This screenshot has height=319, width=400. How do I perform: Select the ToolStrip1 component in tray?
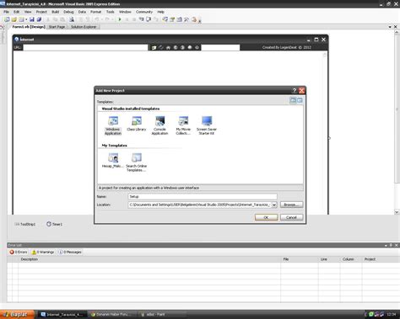[x=25, y=224]
